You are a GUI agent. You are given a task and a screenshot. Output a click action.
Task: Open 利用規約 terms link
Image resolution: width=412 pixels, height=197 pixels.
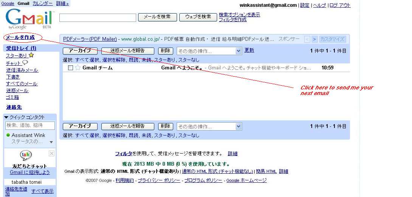click(x=124, y=180)
